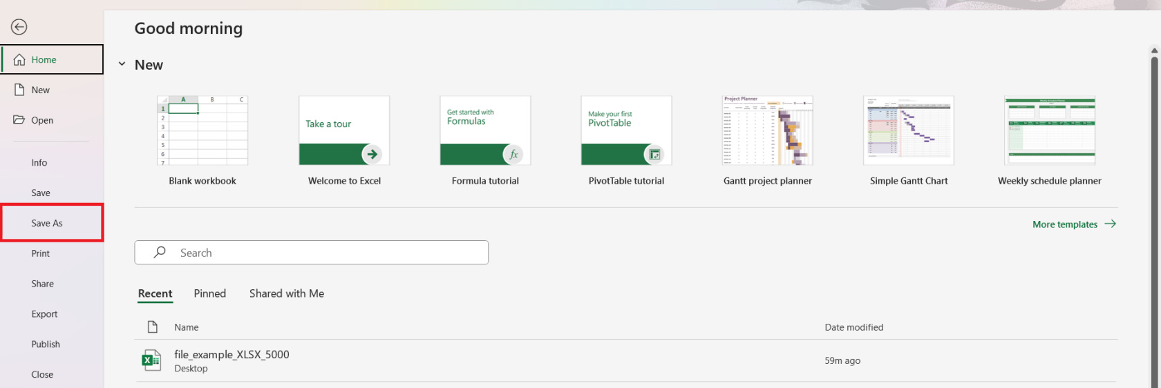
Task: Switch to the Shared with Me tab
Action: (287, 293)
